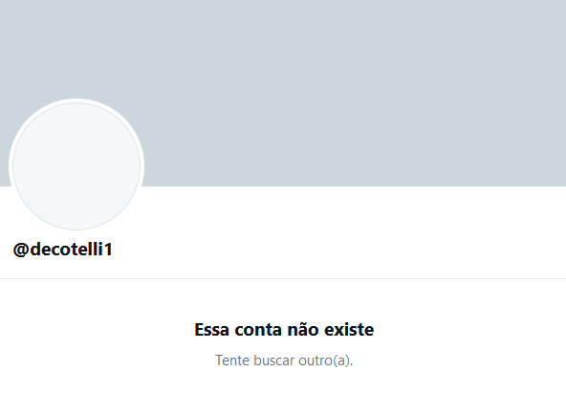Click the @ symbol in the handle

(x=21, y=250)
